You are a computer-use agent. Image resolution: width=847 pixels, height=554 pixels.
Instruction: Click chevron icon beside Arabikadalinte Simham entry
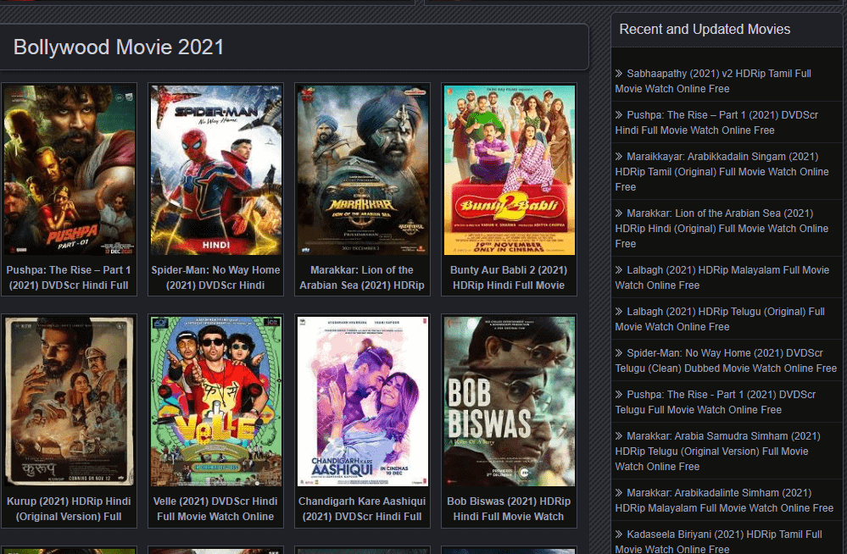coord(619,492)
